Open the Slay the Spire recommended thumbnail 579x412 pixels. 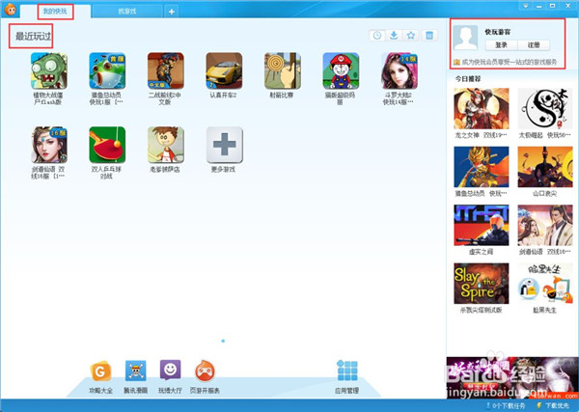[x=481, y=284]
